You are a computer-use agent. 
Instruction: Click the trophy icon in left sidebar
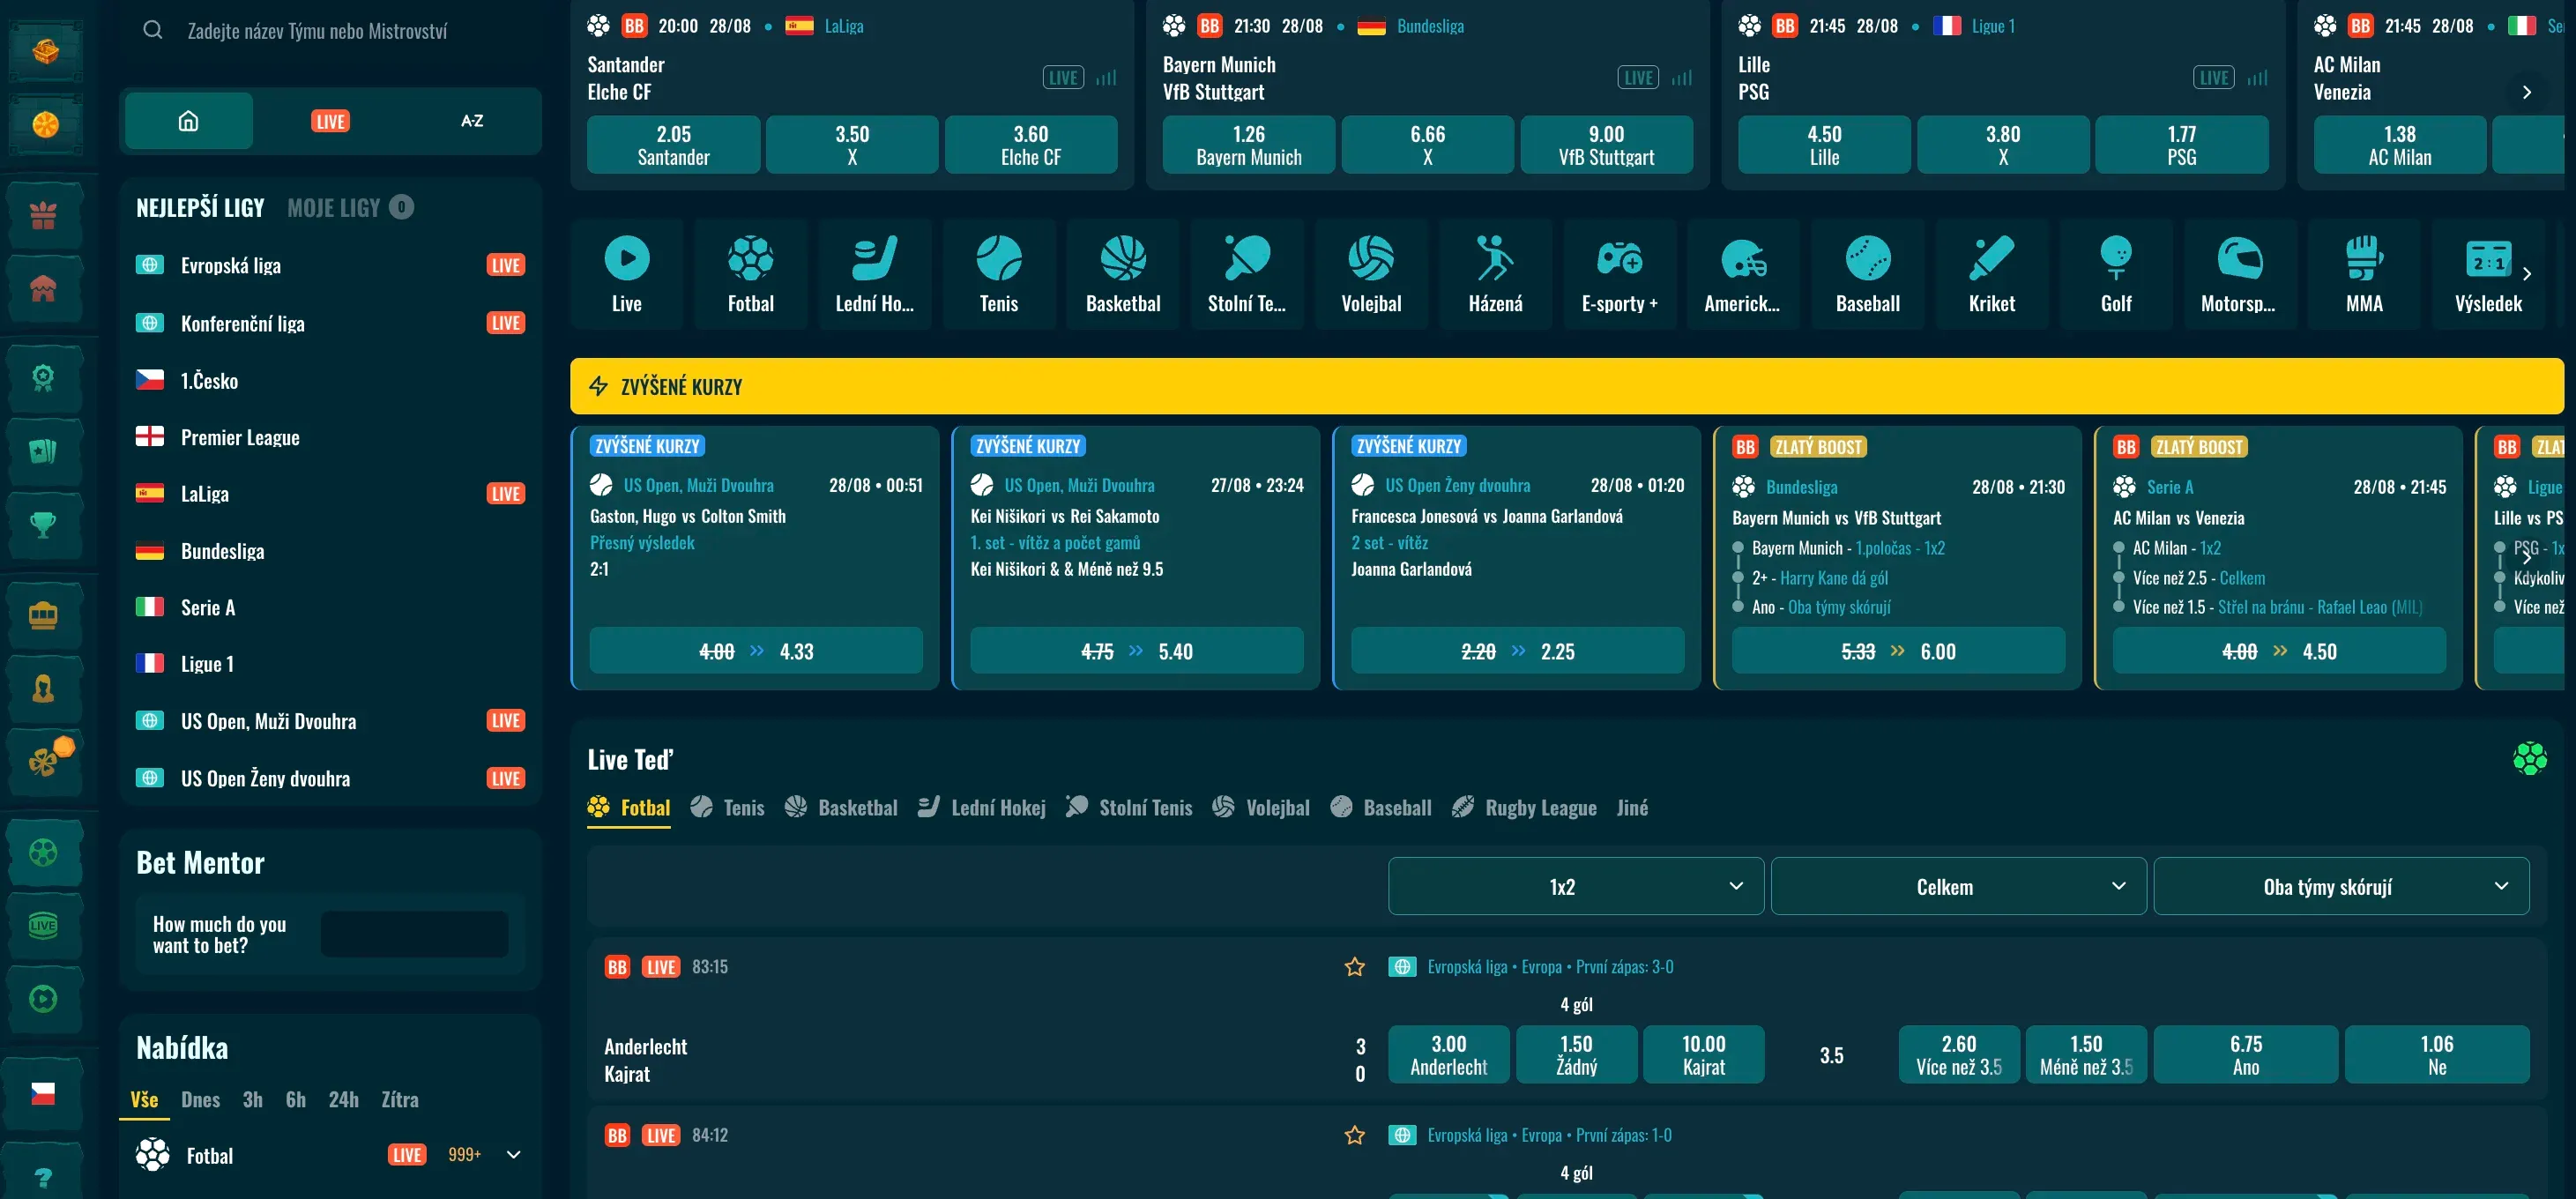click(x=43, y=524)
